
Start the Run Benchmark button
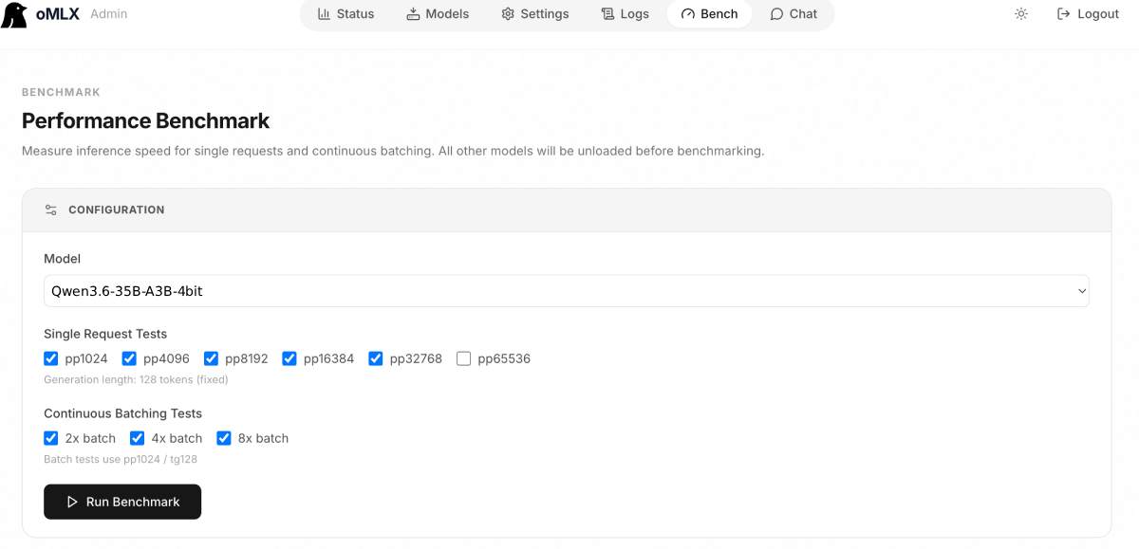[122, 502]
